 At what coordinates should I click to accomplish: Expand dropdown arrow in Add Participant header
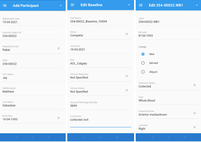[x=61, y=5]
